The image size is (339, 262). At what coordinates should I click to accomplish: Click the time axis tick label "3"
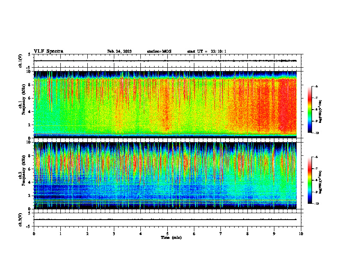click(114, 234)
